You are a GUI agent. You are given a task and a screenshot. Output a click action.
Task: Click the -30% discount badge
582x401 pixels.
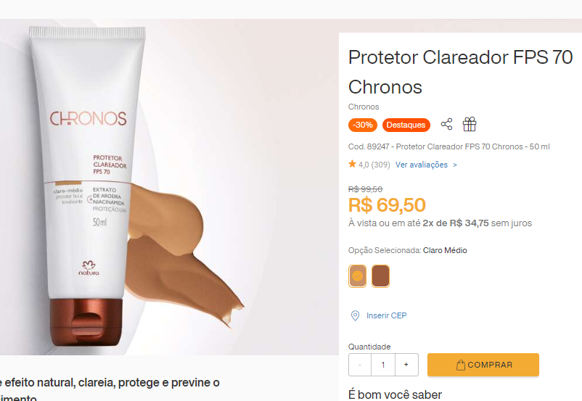click(x=363, y=125)
